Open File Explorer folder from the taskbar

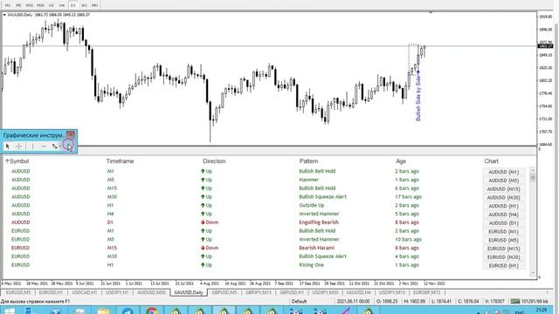coord(104,311)
